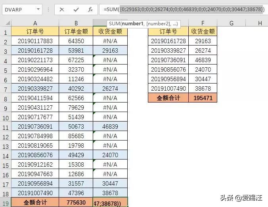The image size is (268, 207).
Task: Click header cell 订单金额 in column B
Action: (x=76, y=31)
